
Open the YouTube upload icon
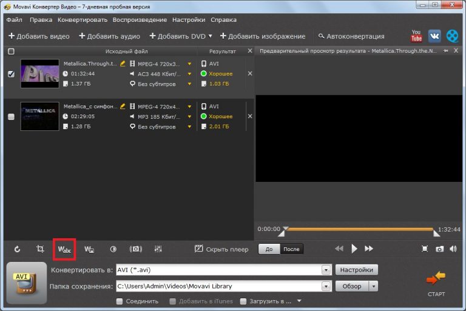(x=416, y=36)
